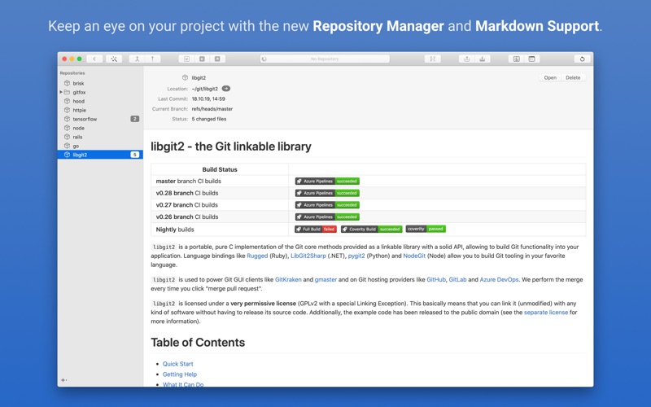Jump to the Quick Start section link
This screenshot has width=651, height=407.
pyautogui.click(x=177, y=364)
